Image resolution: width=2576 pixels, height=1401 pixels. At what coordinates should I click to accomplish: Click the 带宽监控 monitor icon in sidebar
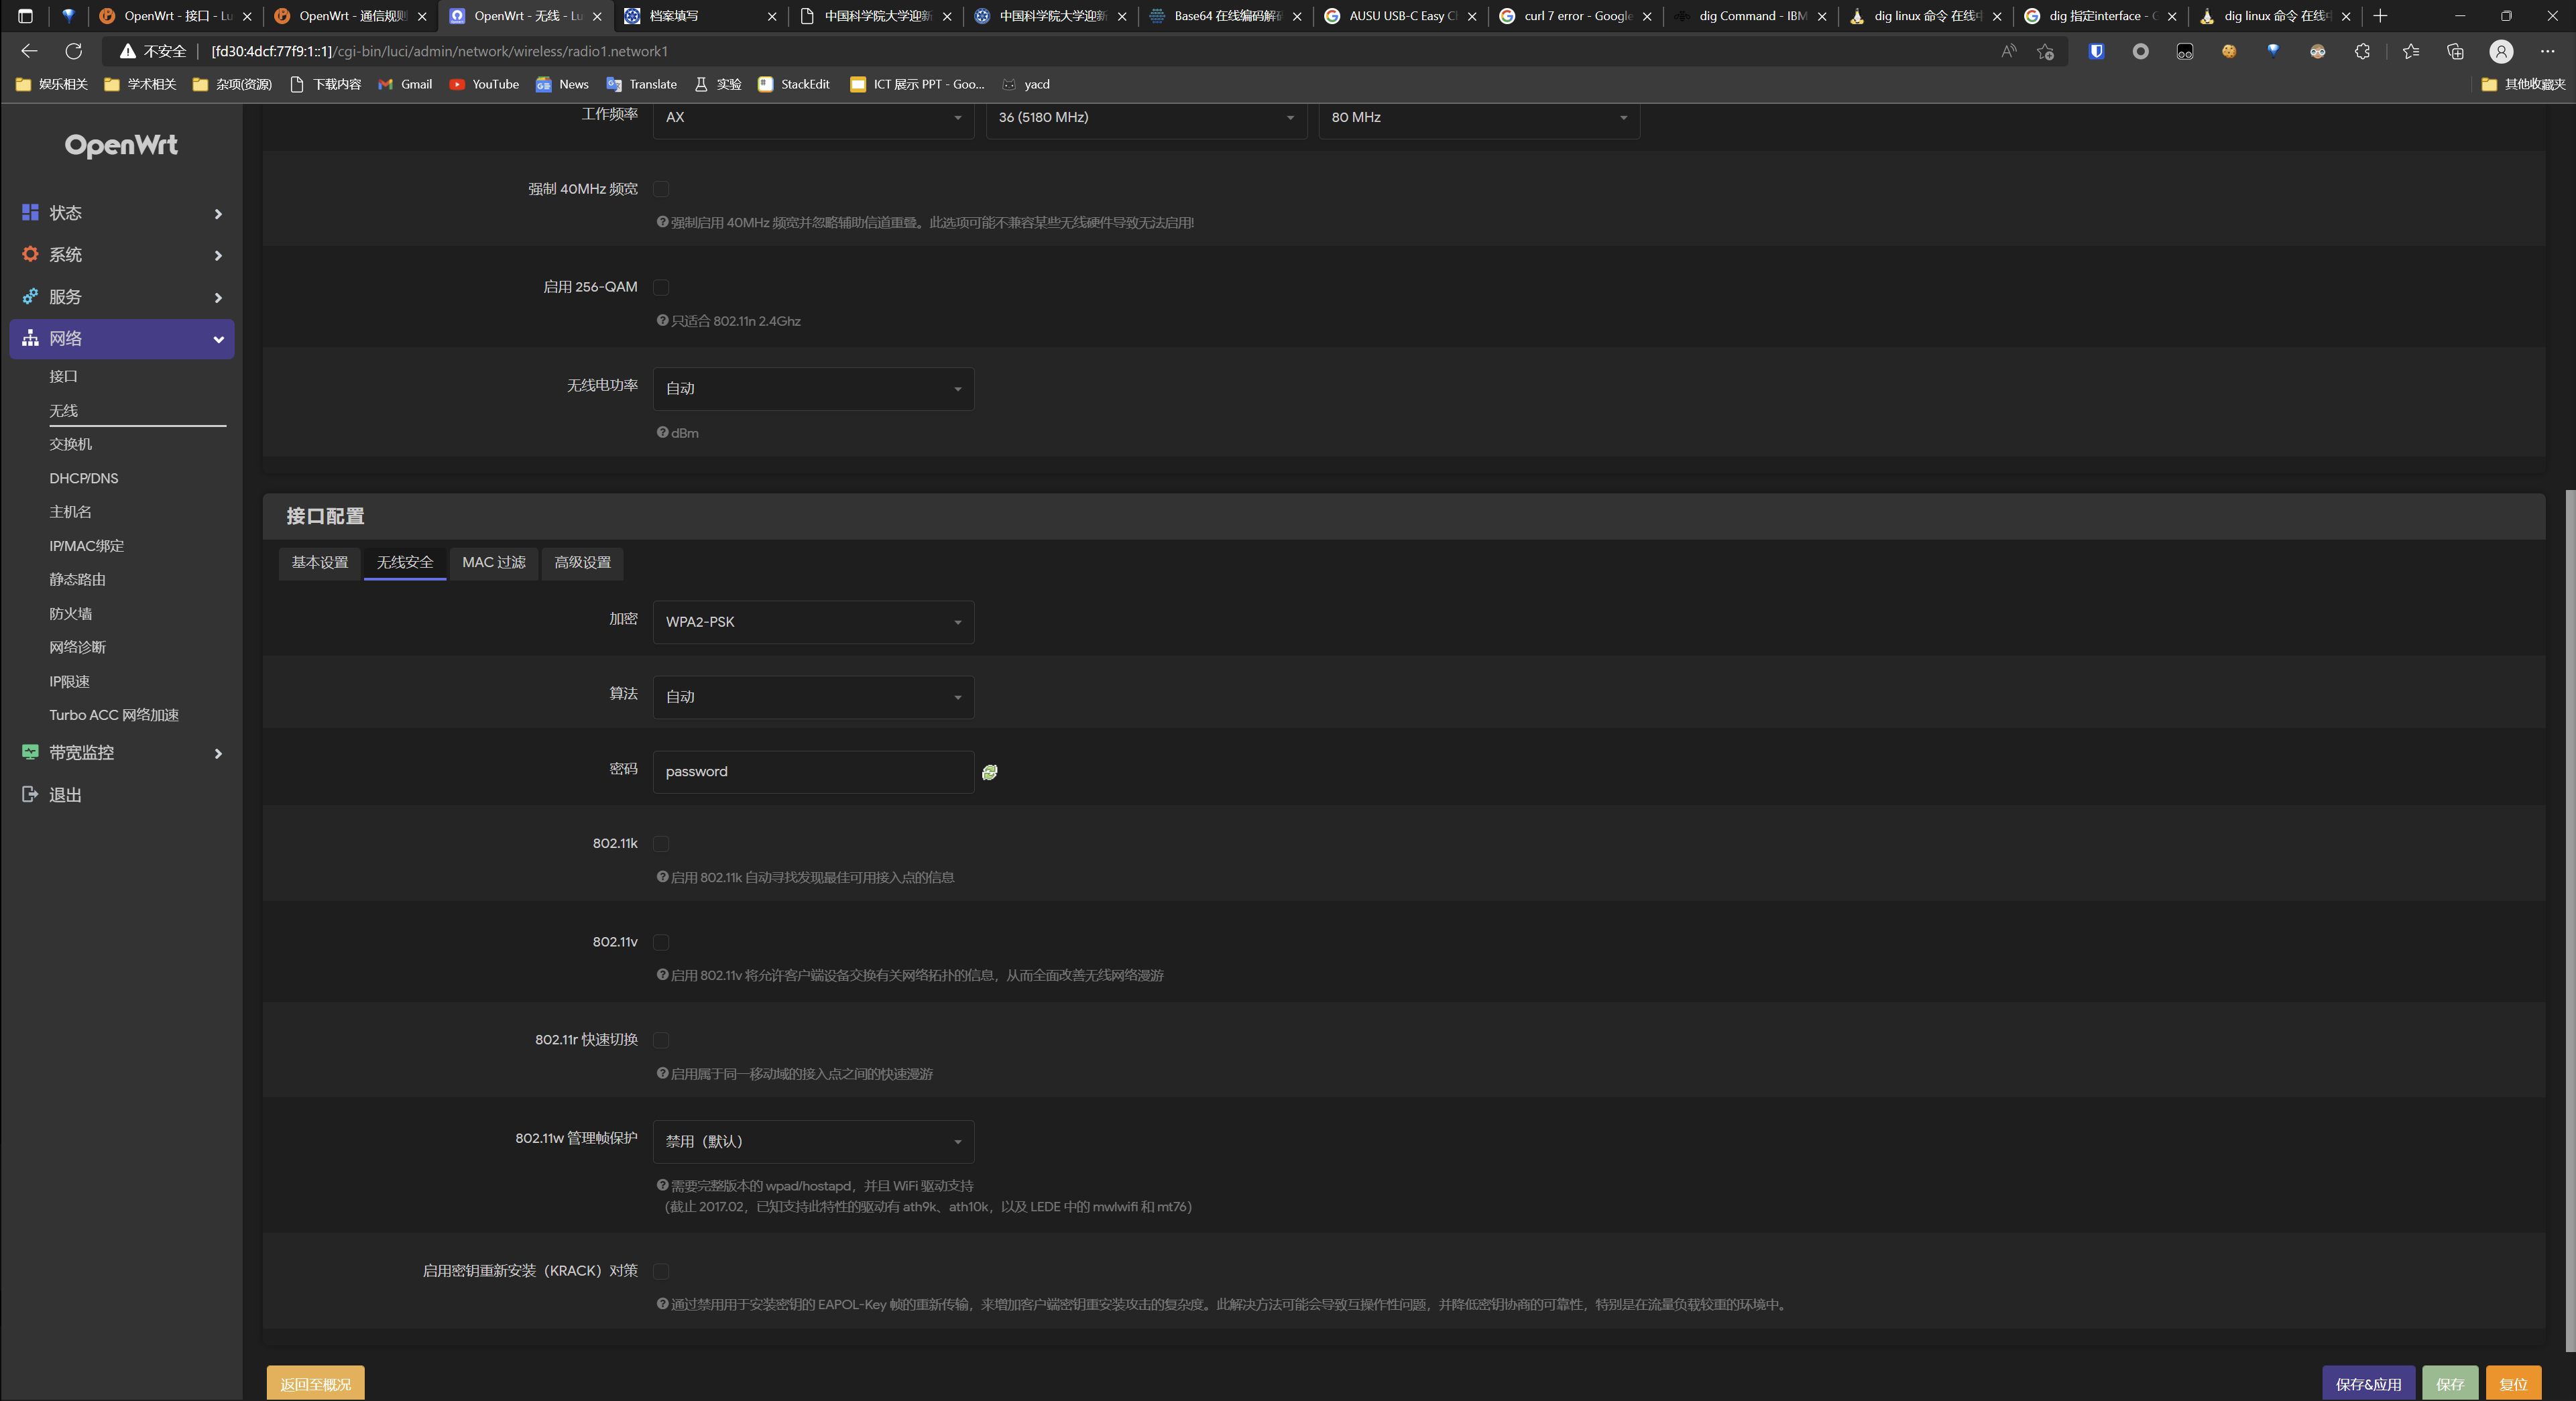[x=30, y=753]
